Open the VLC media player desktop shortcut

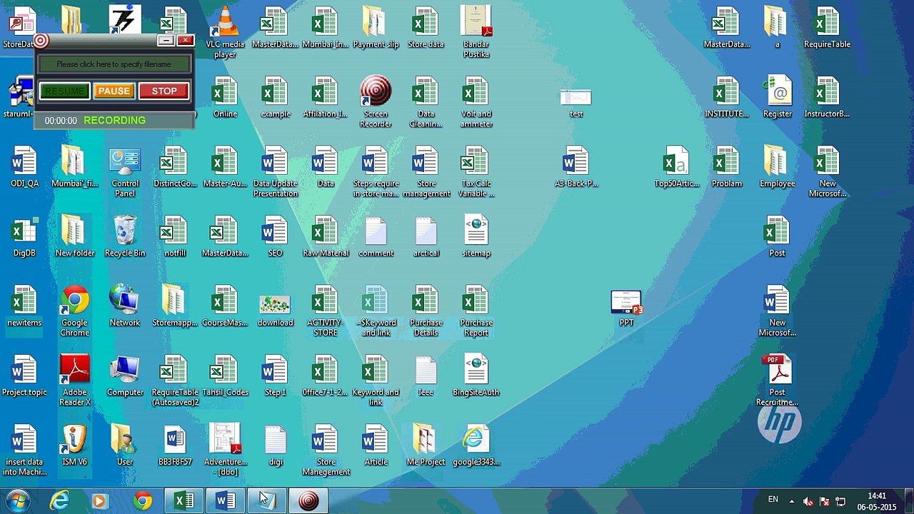tap(225, 33)
